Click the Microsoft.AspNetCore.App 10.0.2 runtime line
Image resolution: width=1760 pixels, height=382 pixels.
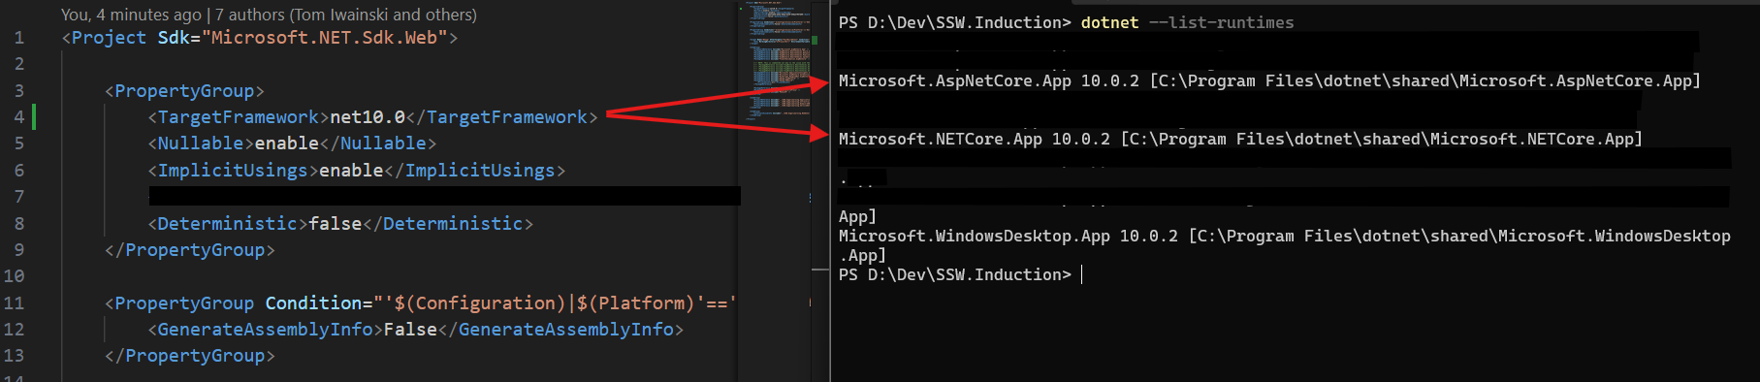pyautogui.click(x=1269, y=81)
